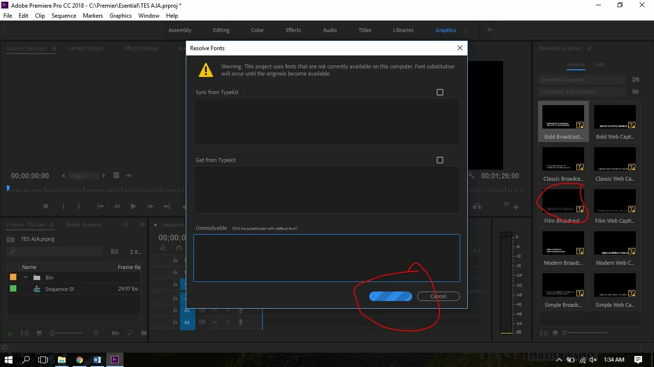Mute track A2
654x367 pixels.
pyautogui.click(x=214, y=310)
